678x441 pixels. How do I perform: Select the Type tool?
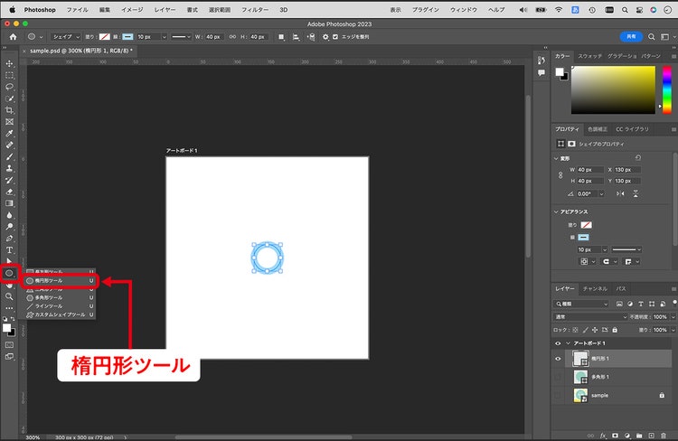[x=9, y=250]
